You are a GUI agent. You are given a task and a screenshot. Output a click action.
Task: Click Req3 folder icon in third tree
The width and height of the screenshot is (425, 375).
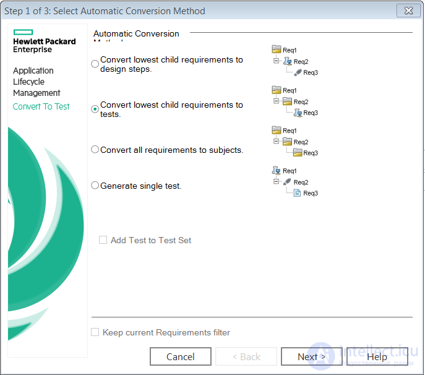(298, 153)
